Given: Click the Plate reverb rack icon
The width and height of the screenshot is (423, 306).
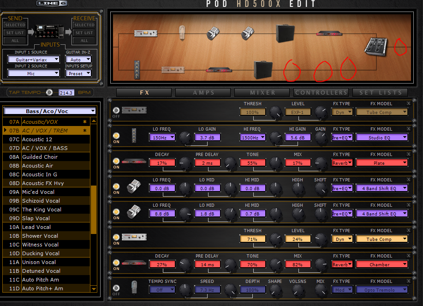Looking at the screenshot, I should coord(133,161).
